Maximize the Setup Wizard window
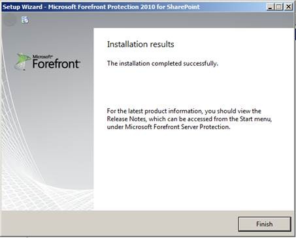Image resolution: width=296 pixels, height=238 pixels. [x=279, y=7]
